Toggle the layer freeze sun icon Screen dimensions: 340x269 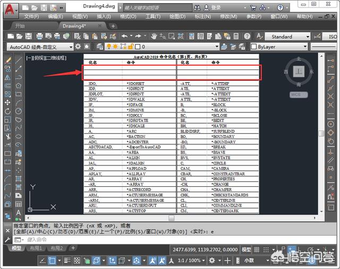116,46
